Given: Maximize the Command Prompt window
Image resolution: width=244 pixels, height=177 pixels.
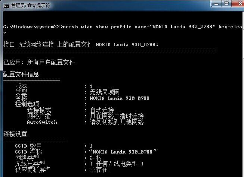Looking at the screenshot, I should (226, 4).
